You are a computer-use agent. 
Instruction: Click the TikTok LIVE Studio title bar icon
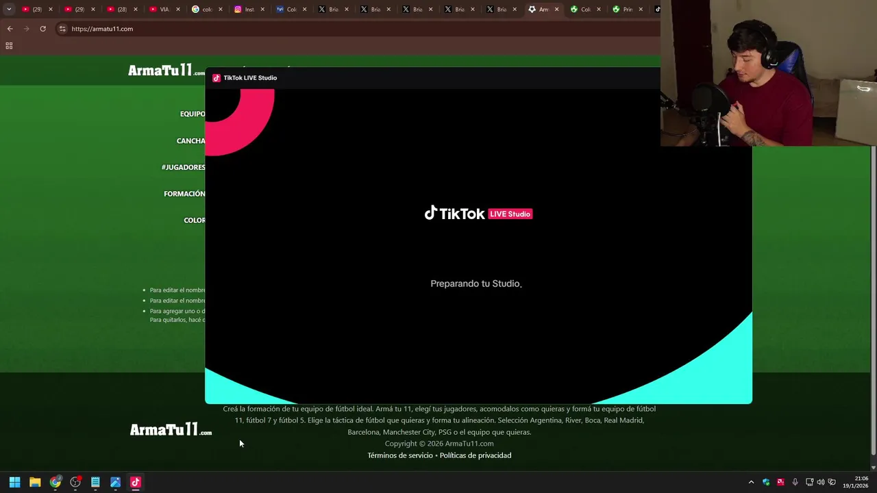217,78
